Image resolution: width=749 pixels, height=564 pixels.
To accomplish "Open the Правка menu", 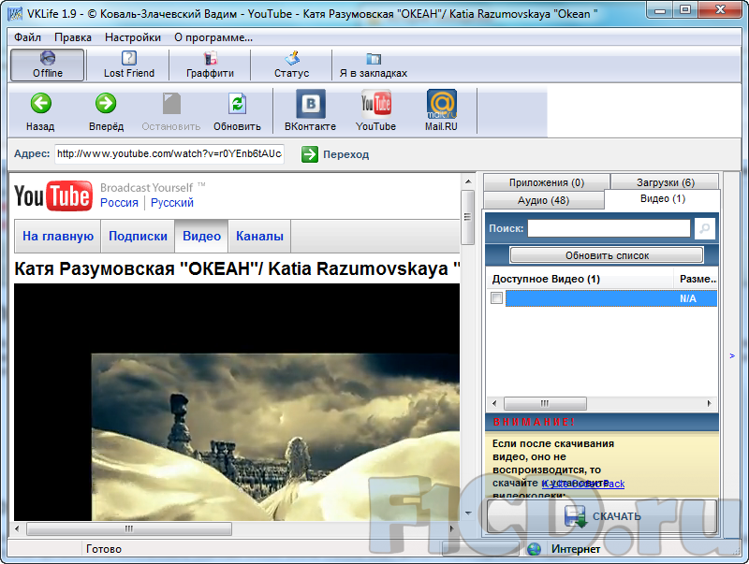I will 73,37.
